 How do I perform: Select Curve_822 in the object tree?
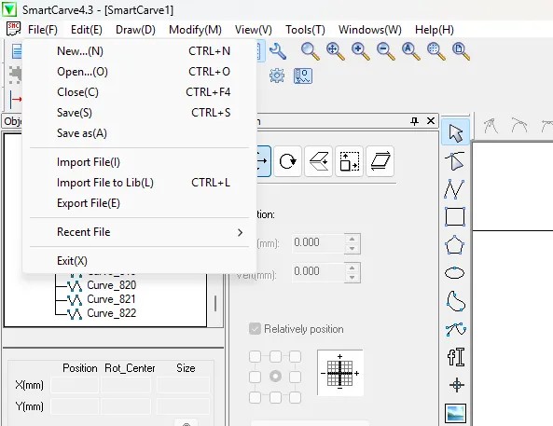pos(112,313)
